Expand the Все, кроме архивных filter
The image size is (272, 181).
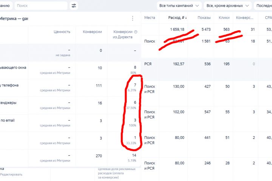click(x=228, y=6)
